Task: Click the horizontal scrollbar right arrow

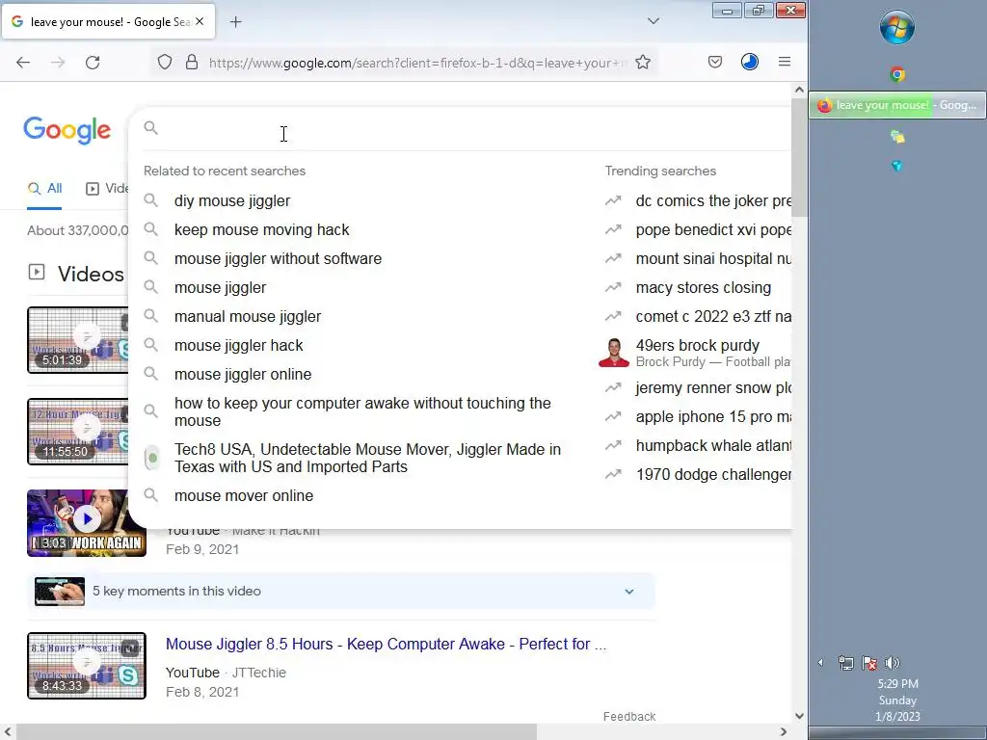Action: coord(784,732)
